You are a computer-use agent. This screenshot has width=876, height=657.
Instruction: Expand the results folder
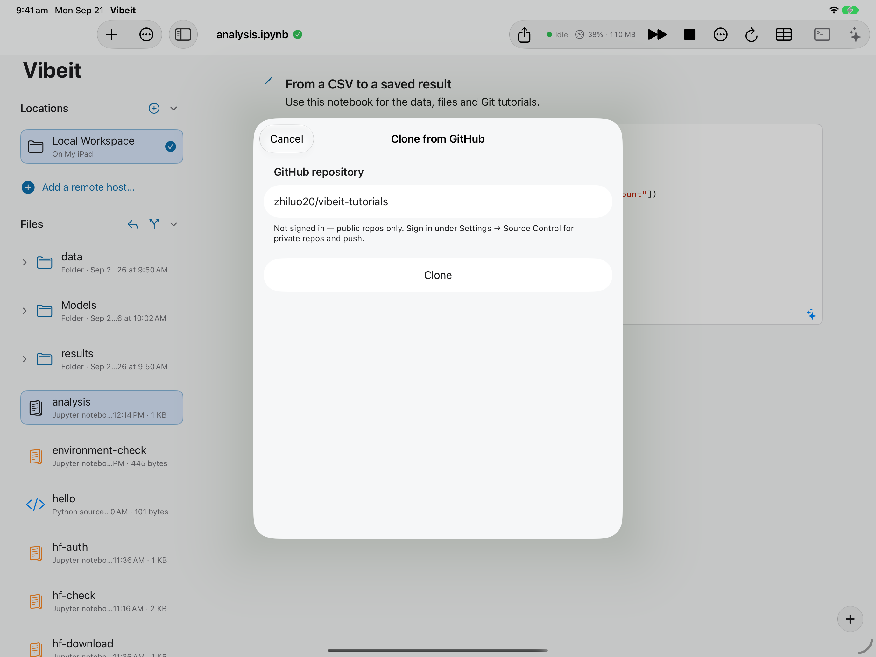click(25, 359)
